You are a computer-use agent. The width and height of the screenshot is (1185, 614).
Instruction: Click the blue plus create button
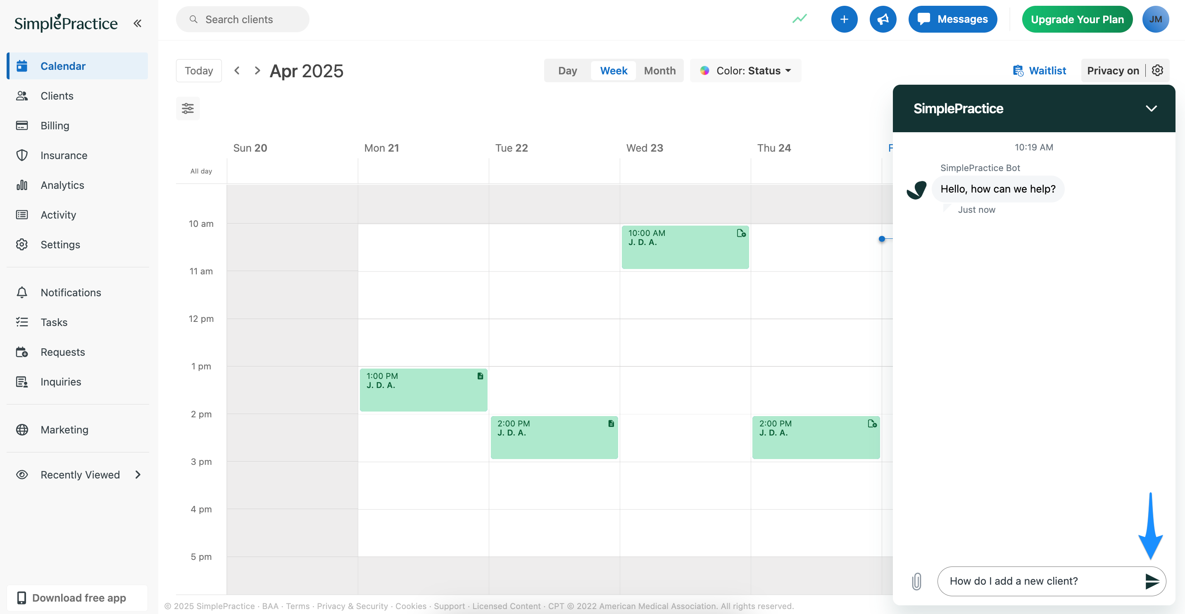pos(844,19)
